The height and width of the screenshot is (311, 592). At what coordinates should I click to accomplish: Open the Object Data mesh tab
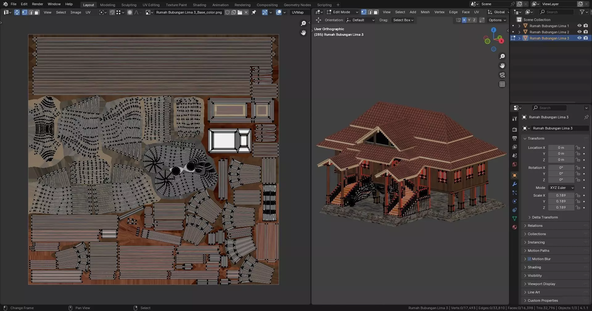coord(514,219)
